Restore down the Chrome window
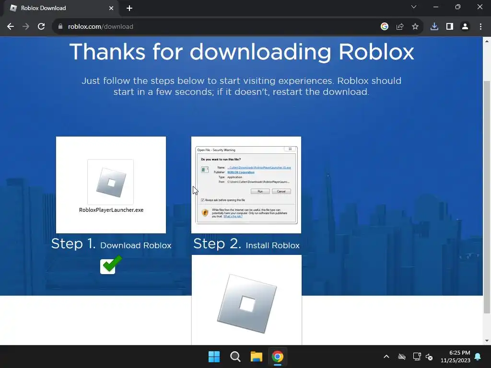Viewport: 491px width, 368px height. 458,7
